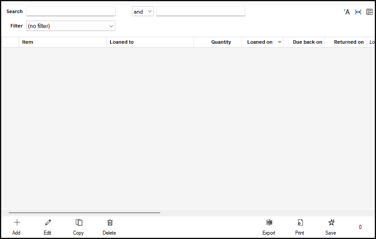Click the horizontal scrollbar under the table
This screenshot has height=239, width=376.
click(84, 213)
